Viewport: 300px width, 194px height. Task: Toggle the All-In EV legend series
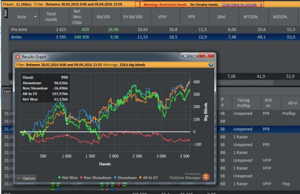[x=148, y=178]
